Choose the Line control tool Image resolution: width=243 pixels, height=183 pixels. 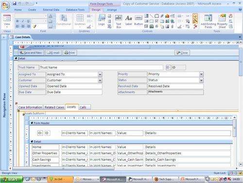[152, 16]
